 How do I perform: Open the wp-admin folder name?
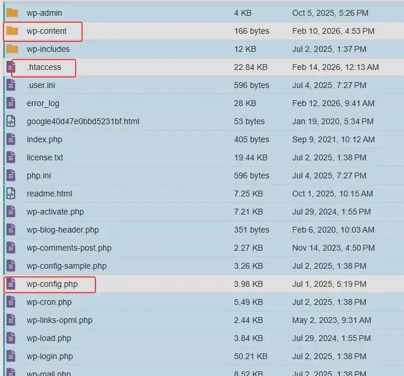click(x=44, y=13)
